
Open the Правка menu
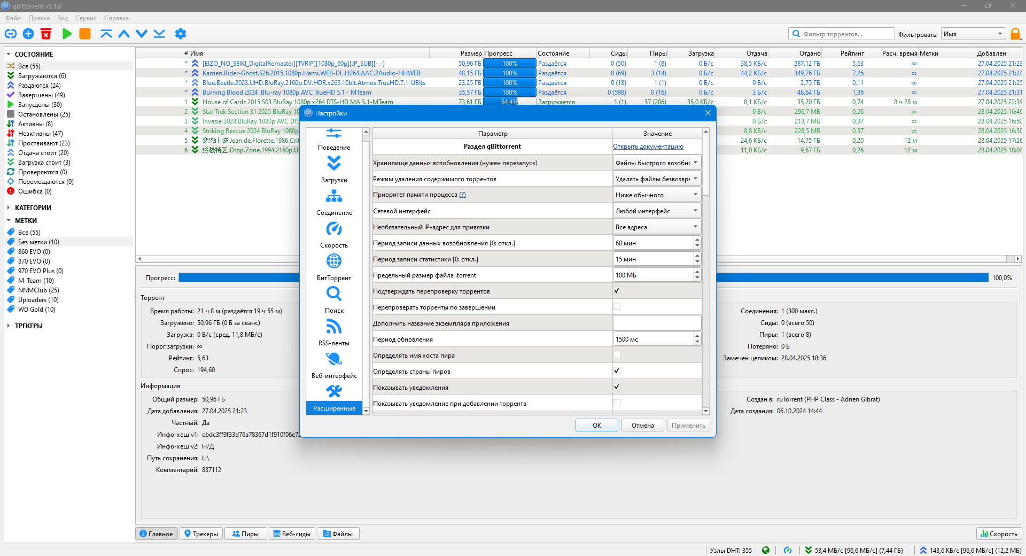click(39, 18)
